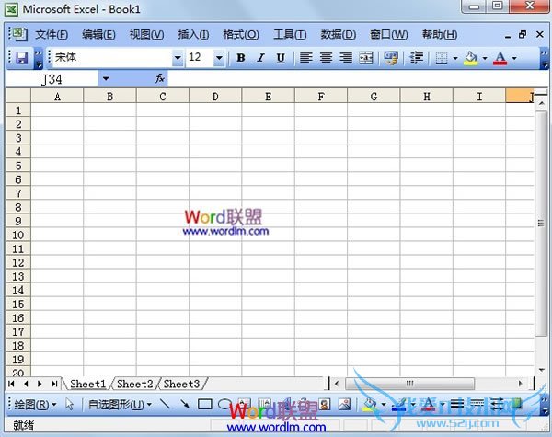
Task: Open the font size dropdown
Action: coord(219,58)
